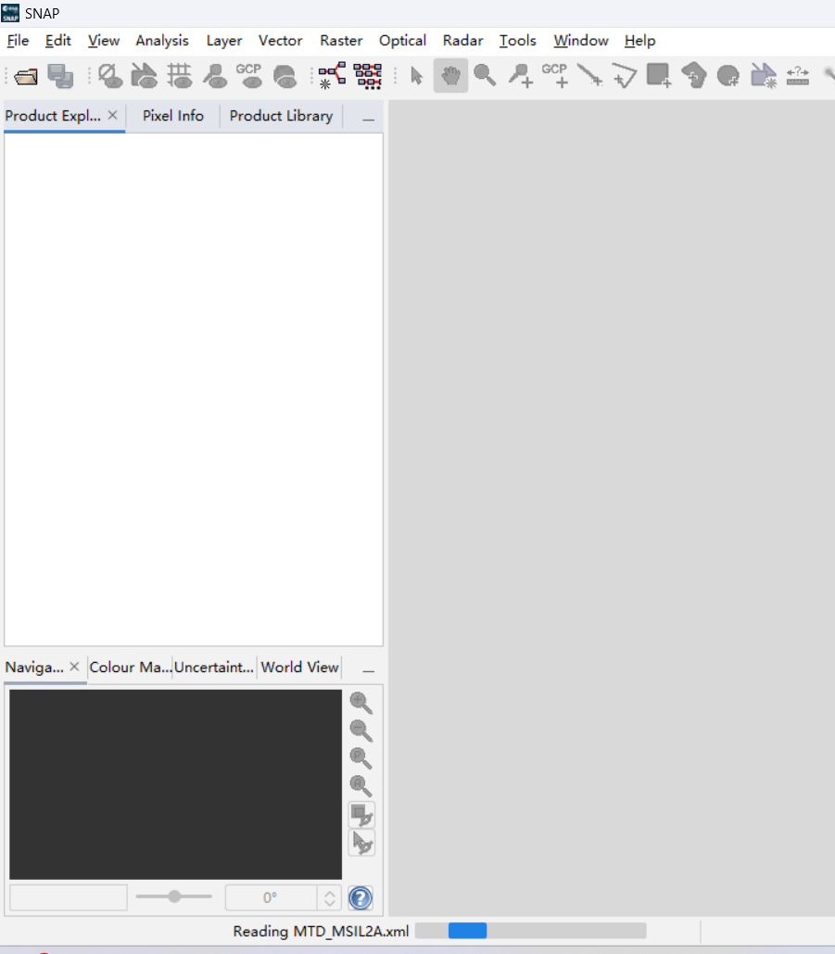Open the Raster menu
Image resolution: width=835 pixels, height=954 pixels.
[341, 41]
